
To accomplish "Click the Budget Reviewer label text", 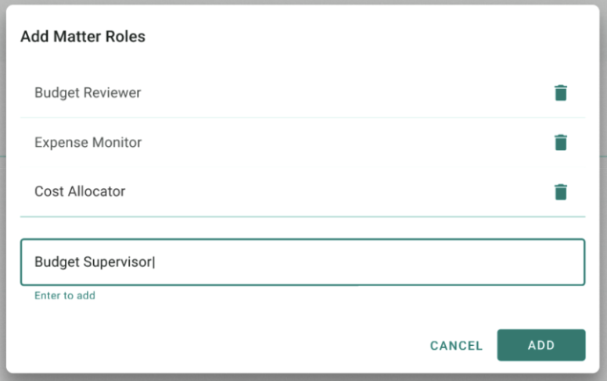I will coord(88,93).
